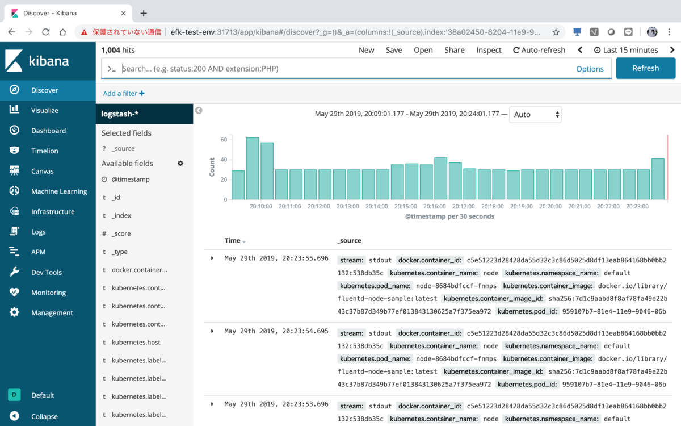
Task: Click the Refresh button
Action: [x=646, y=68]
